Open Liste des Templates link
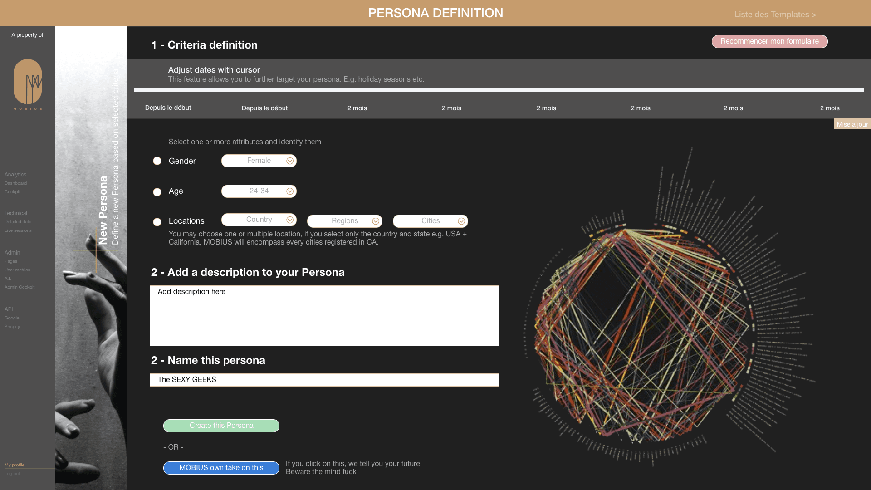The width and height of the screenshot is (871, 490). click(775, 15)
